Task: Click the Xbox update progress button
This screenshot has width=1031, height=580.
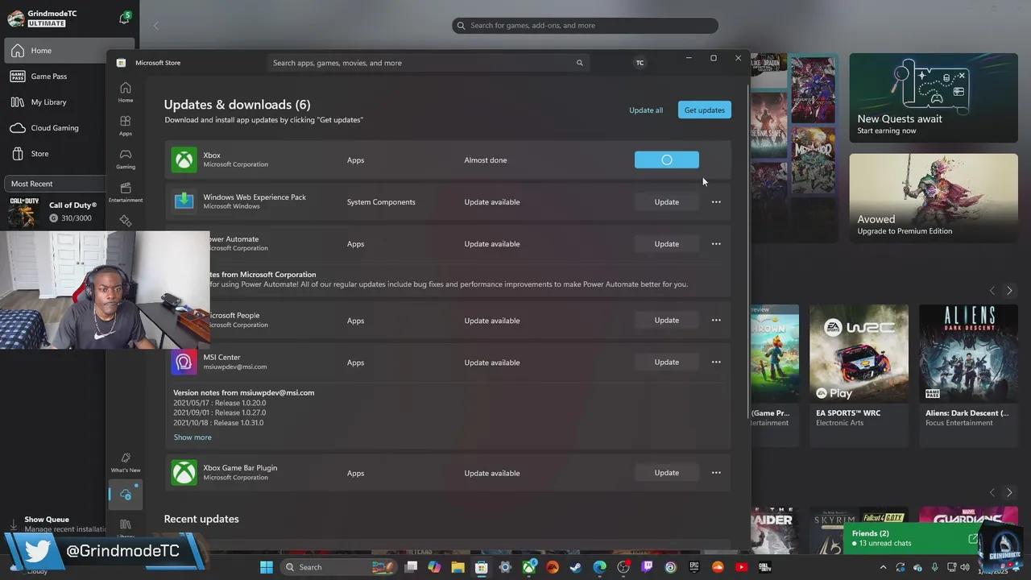Action: click(x=666, y=159)
